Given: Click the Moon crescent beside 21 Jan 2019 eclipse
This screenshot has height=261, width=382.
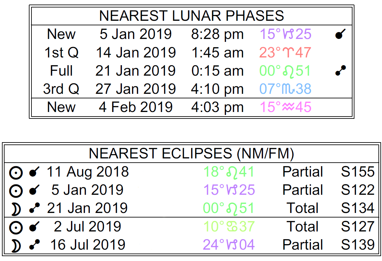Looking at the screenshot, I should pyautogui.click(x=16, y=209).
